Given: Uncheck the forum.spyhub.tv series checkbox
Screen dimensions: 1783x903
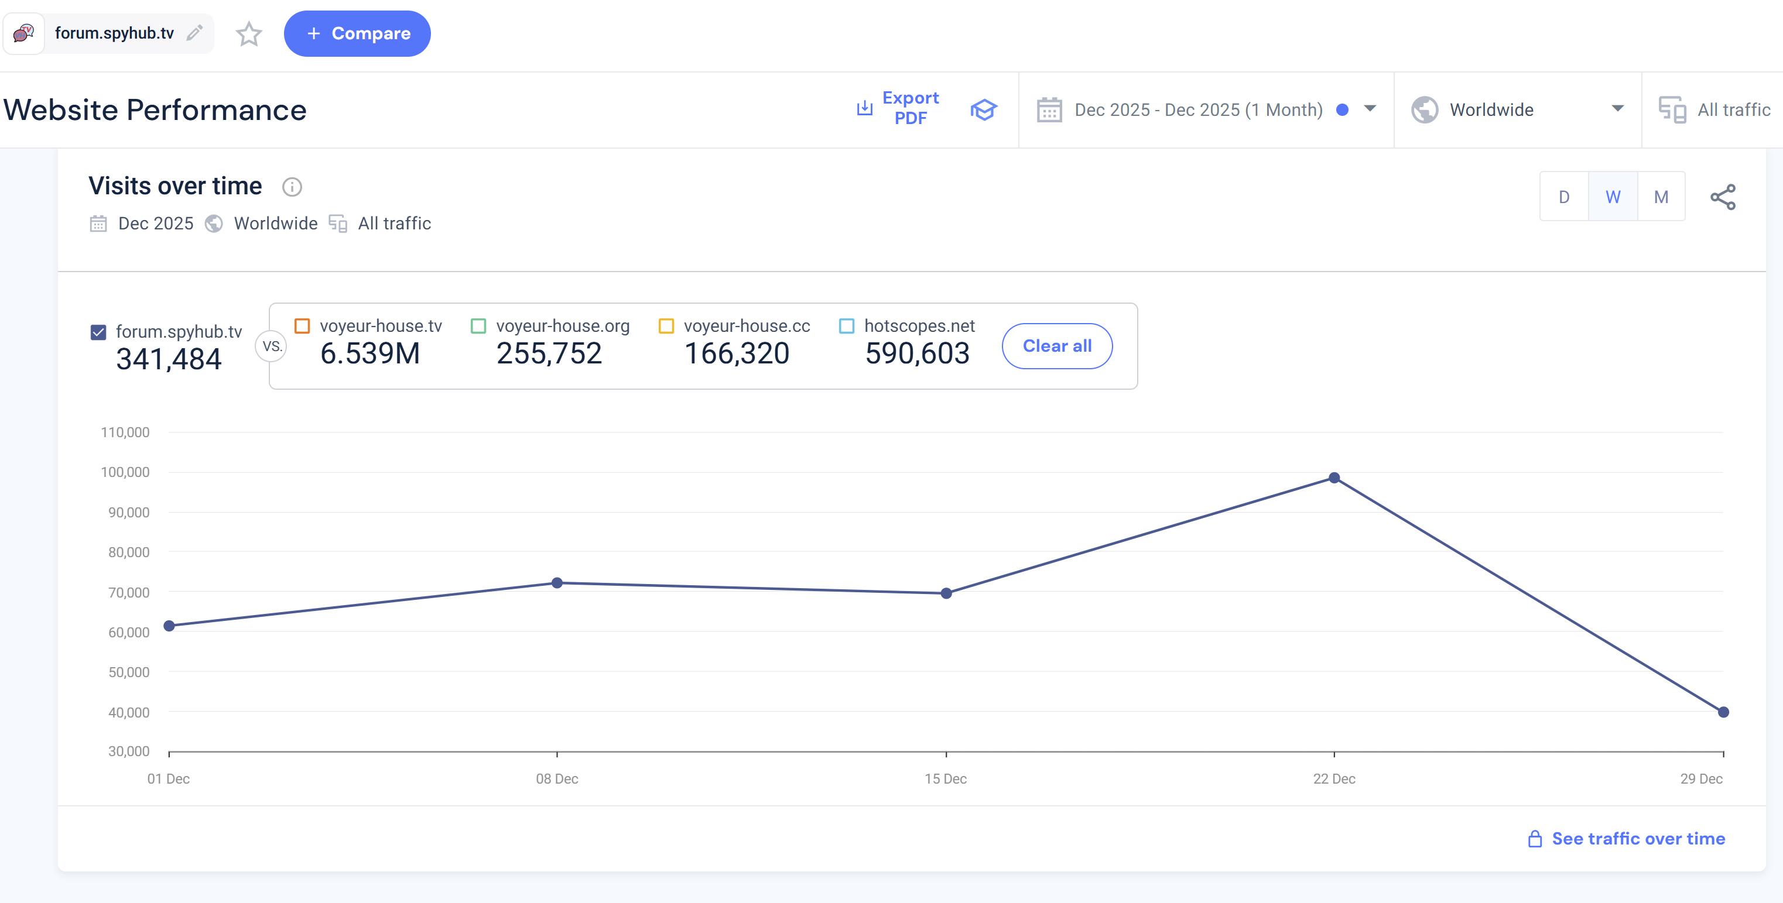Looking at the screenshot, I should point(98,332).
